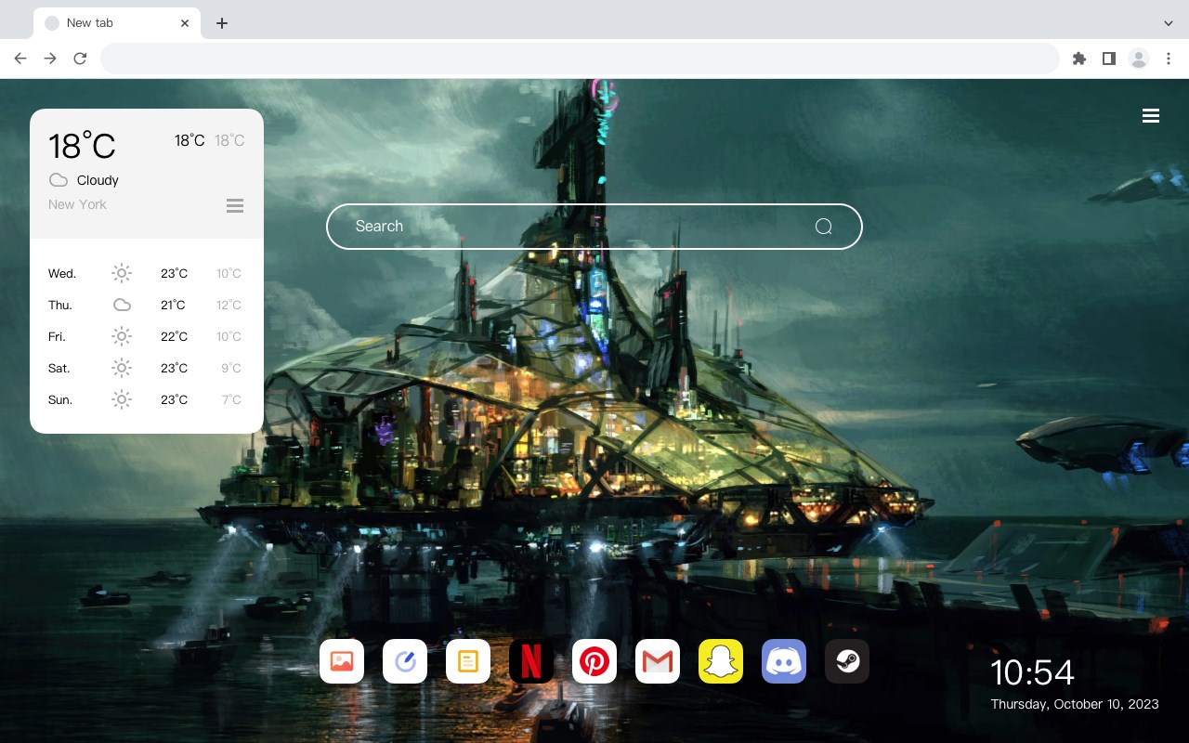Open the Snapchat shortcut
The height and width of the screenshot is (743, 1189).
pos(721,661)
